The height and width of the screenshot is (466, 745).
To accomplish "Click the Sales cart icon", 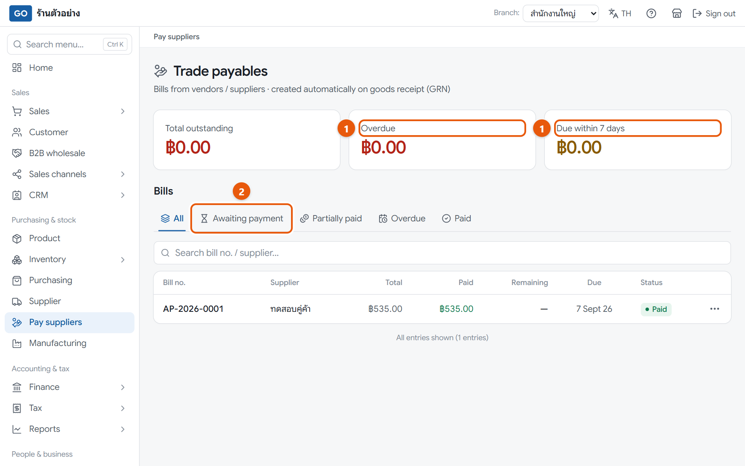I will tap(17, 111).
